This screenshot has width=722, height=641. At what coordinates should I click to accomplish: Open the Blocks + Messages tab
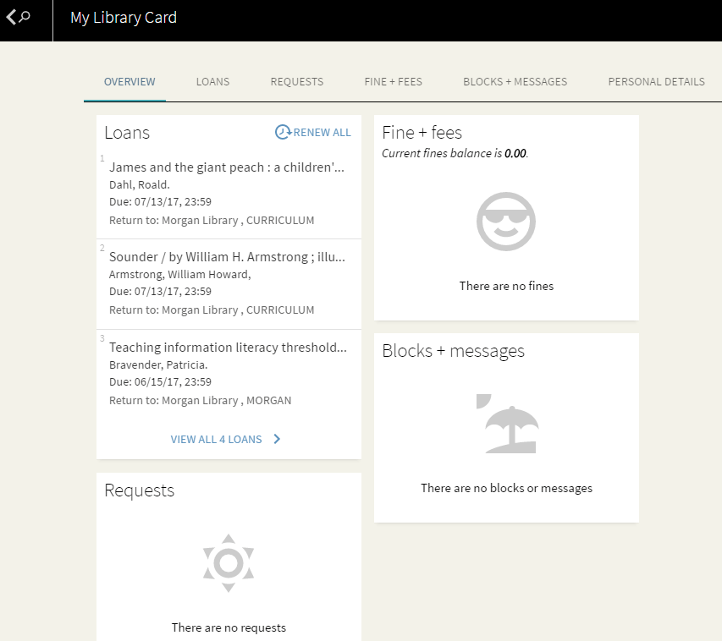(515, 81)
